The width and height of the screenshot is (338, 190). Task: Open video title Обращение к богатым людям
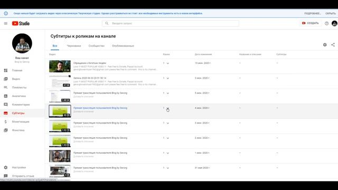coord(90,63)
